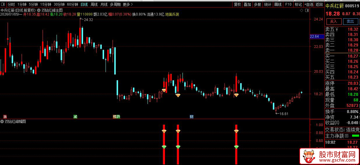The width and height of the screenshot is (360, 165).
Task: Open F10 company info
Action: click(x=288, y=5)
